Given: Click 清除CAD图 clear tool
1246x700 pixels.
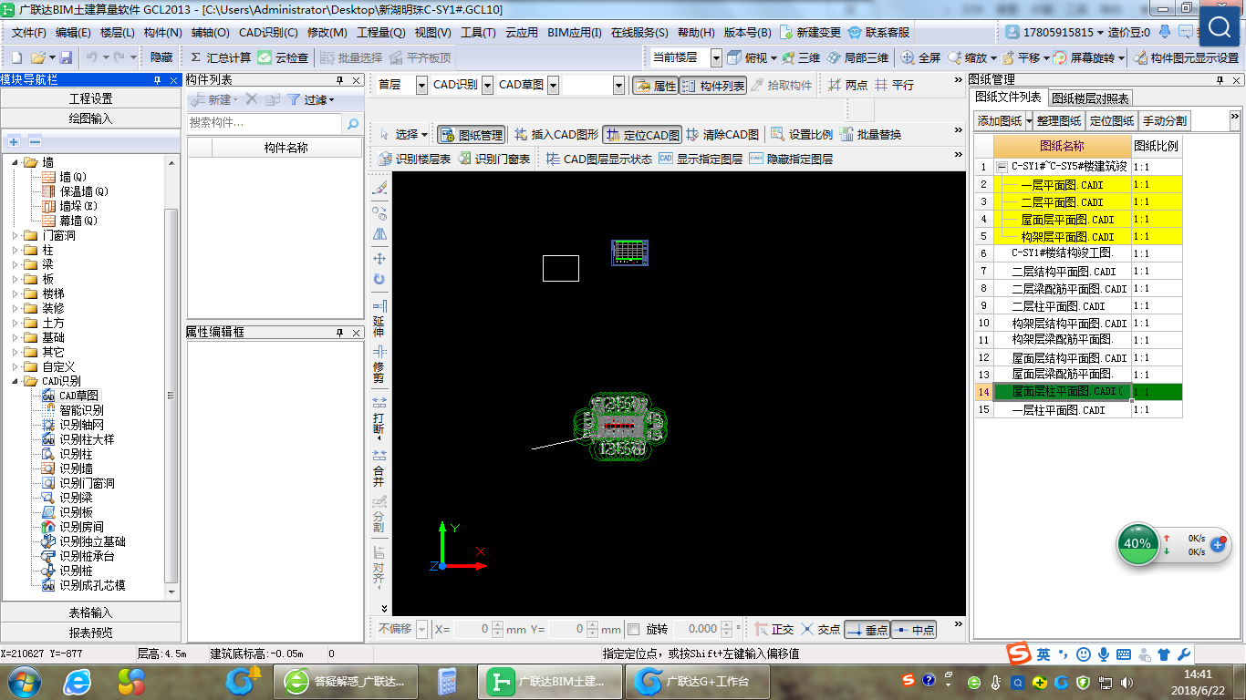Looking at the screenshot, I should pos(722,134).
